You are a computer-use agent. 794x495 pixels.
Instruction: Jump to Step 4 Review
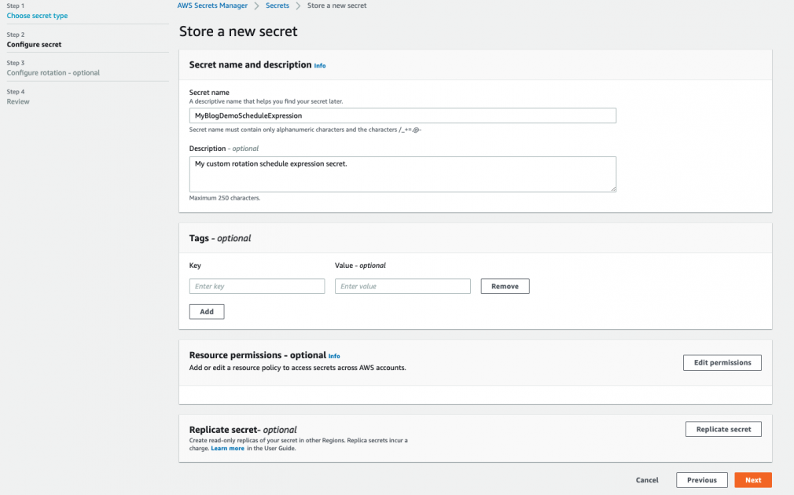(17, 101)
